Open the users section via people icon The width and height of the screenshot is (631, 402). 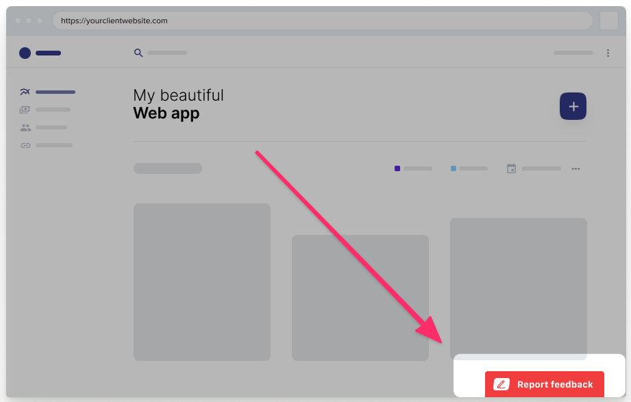pos(25,127)
